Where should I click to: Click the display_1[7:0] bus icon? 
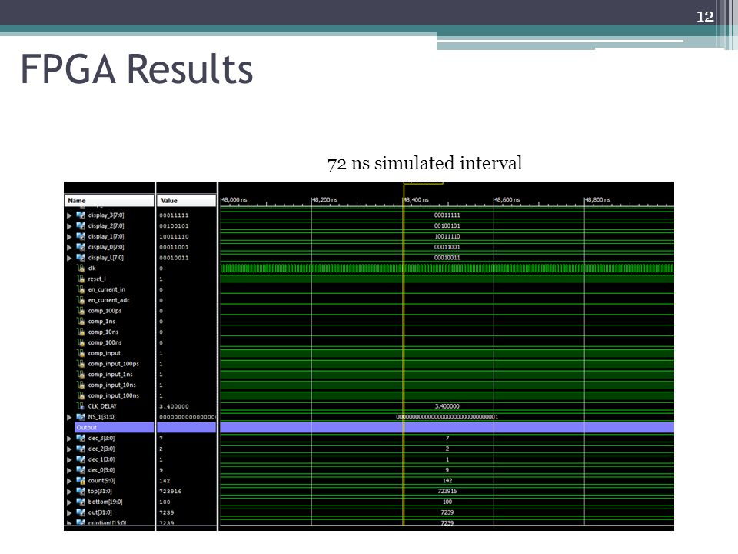pyautogui.click(x=81, y=236)
